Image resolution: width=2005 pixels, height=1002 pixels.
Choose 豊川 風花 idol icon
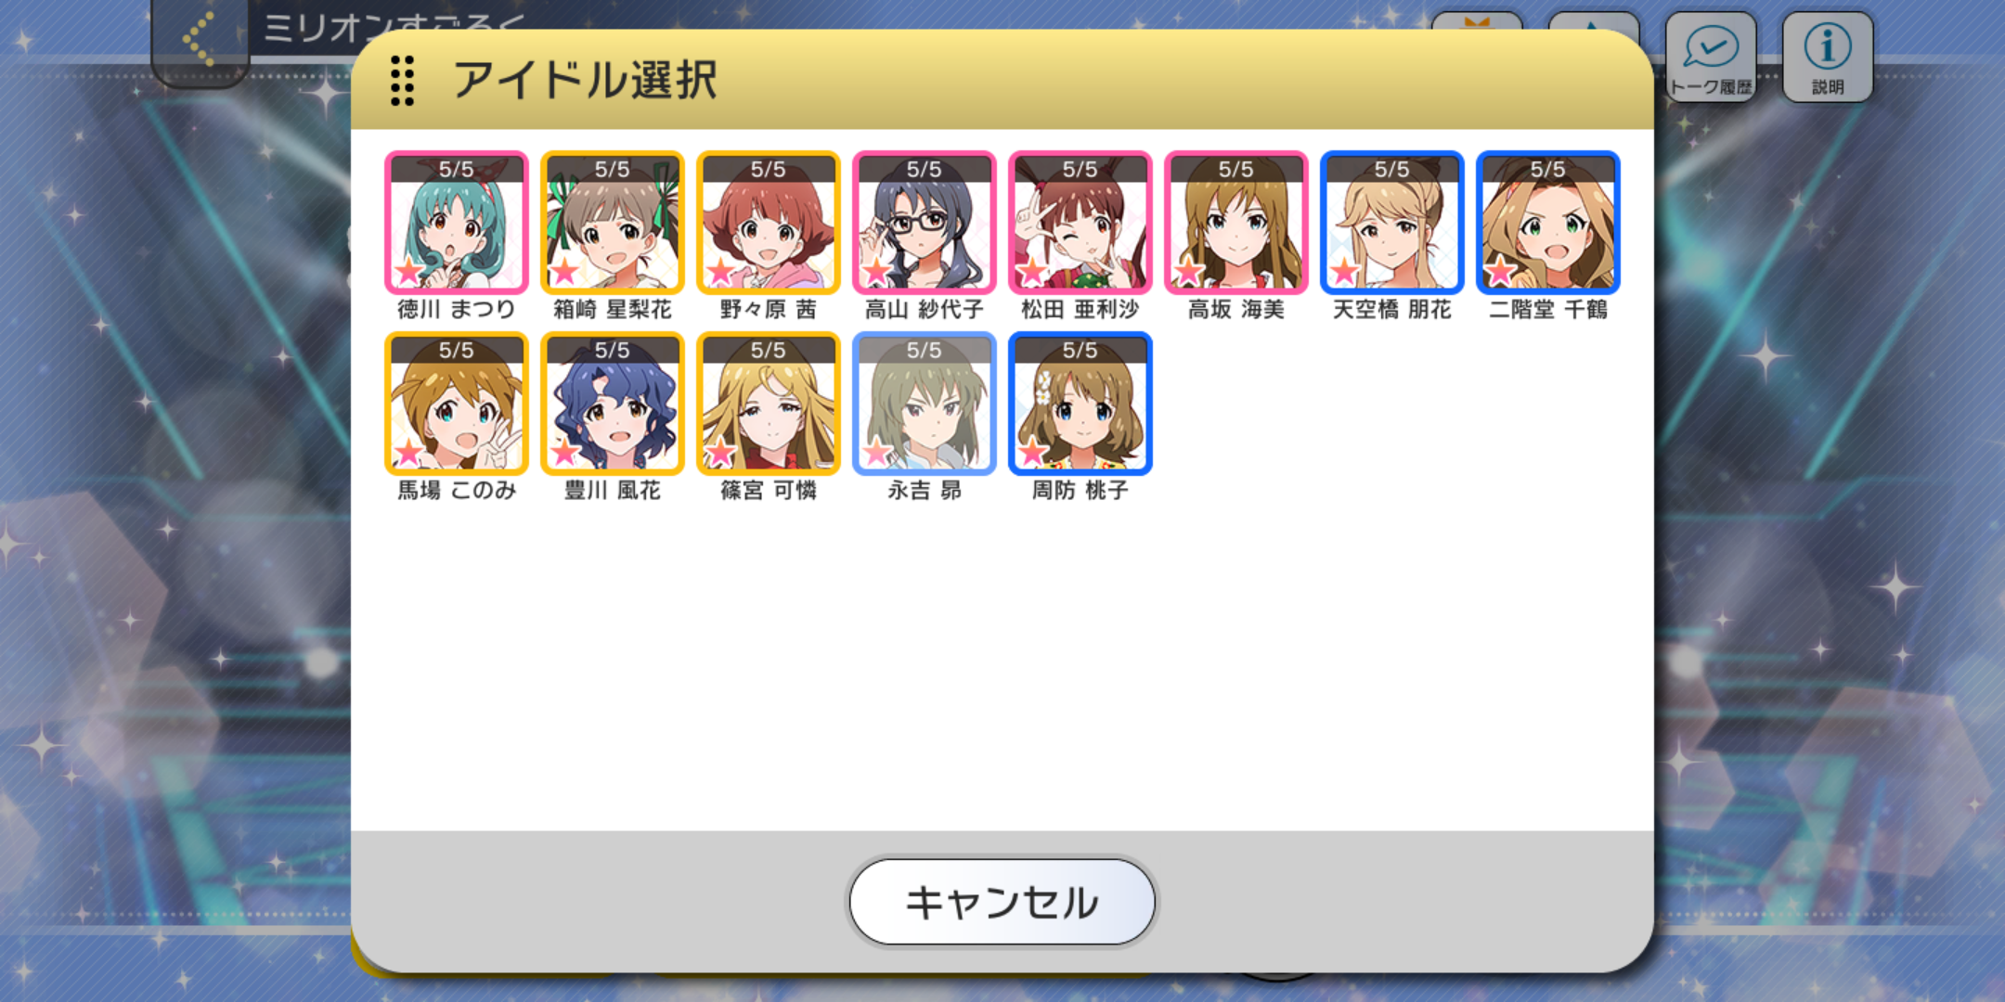click(x=612, y=404)
